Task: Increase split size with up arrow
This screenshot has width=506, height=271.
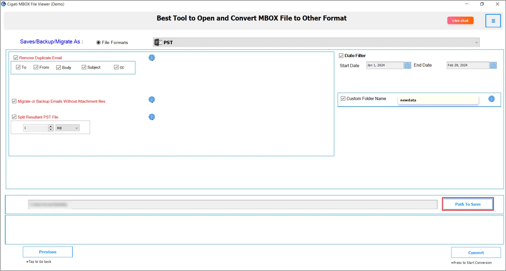Action: 51,126
